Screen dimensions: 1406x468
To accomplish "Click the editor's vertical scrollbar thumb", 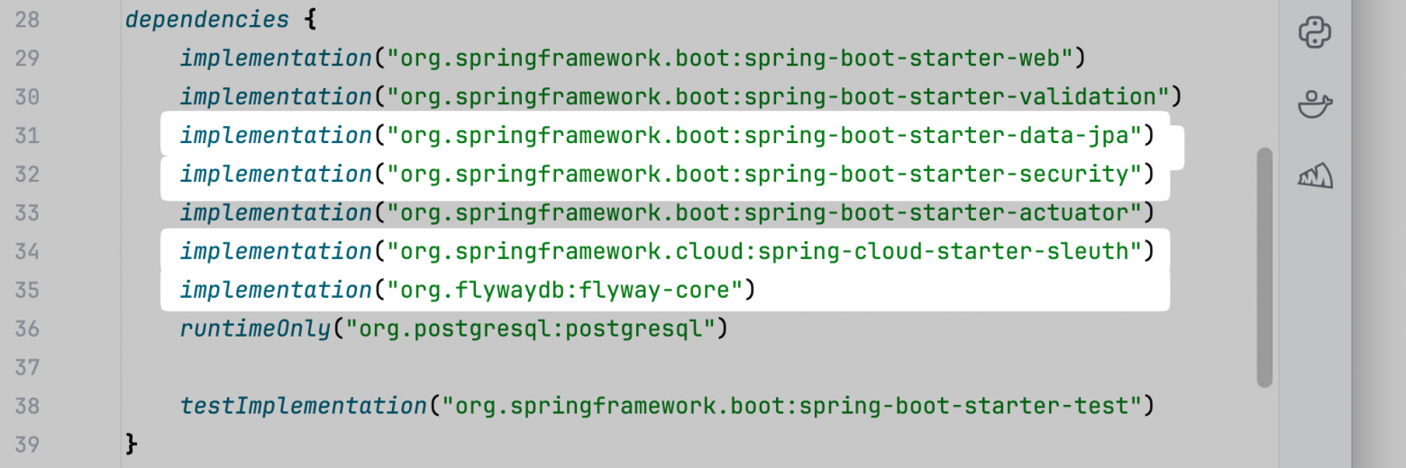I will [x=1264, y=267].
